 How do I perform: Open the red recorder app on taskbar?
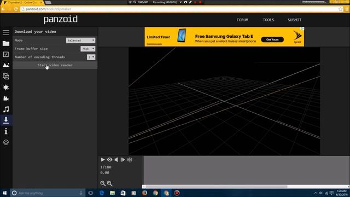pos(177,193)
